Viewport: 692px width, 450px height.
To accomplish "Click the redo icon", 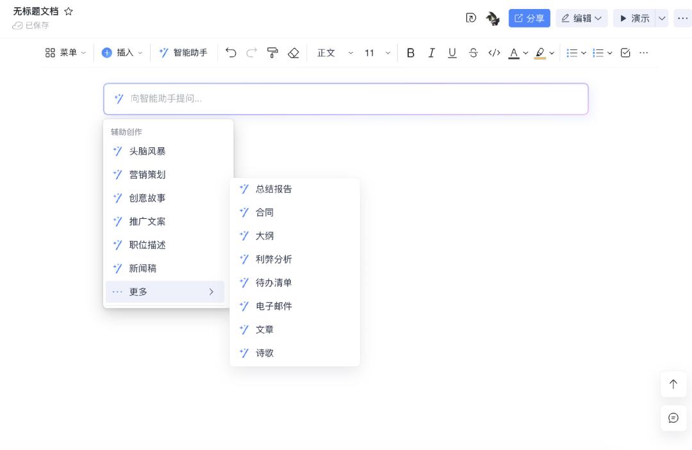I will coord(252,53).
